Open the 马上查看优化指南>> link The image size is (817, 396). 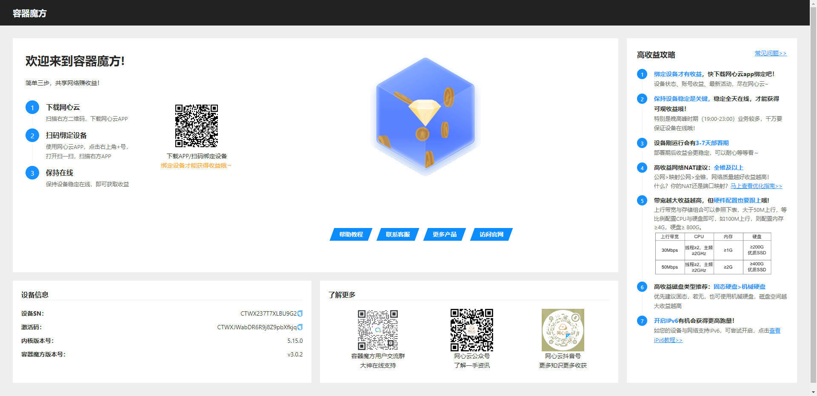click(x=756, y=186)
